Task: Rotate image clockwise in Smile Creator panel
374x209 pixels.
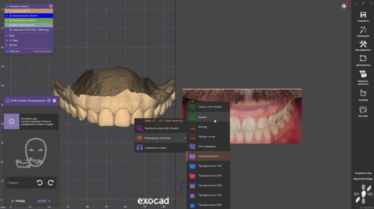Action: tap(51, 183)
